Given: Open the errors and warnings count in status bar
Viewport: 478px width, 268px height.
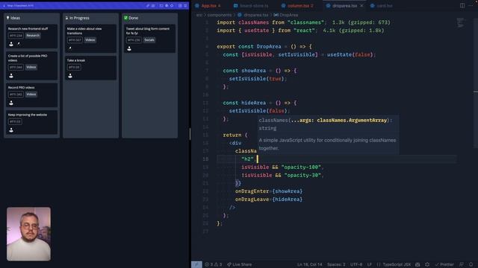Looking at the screenshot, I should coord(213,264).
